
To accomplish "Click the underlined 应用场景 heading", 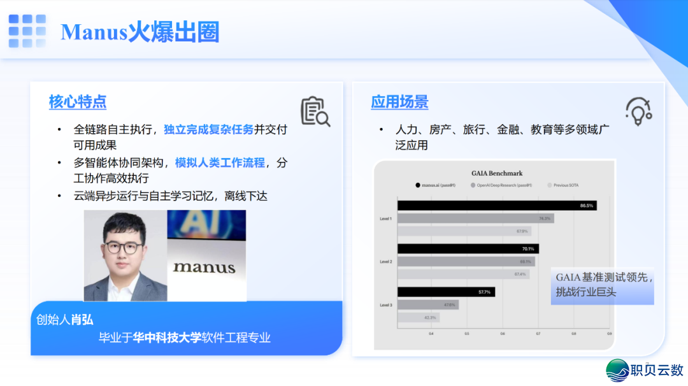I will coord(399,102).
